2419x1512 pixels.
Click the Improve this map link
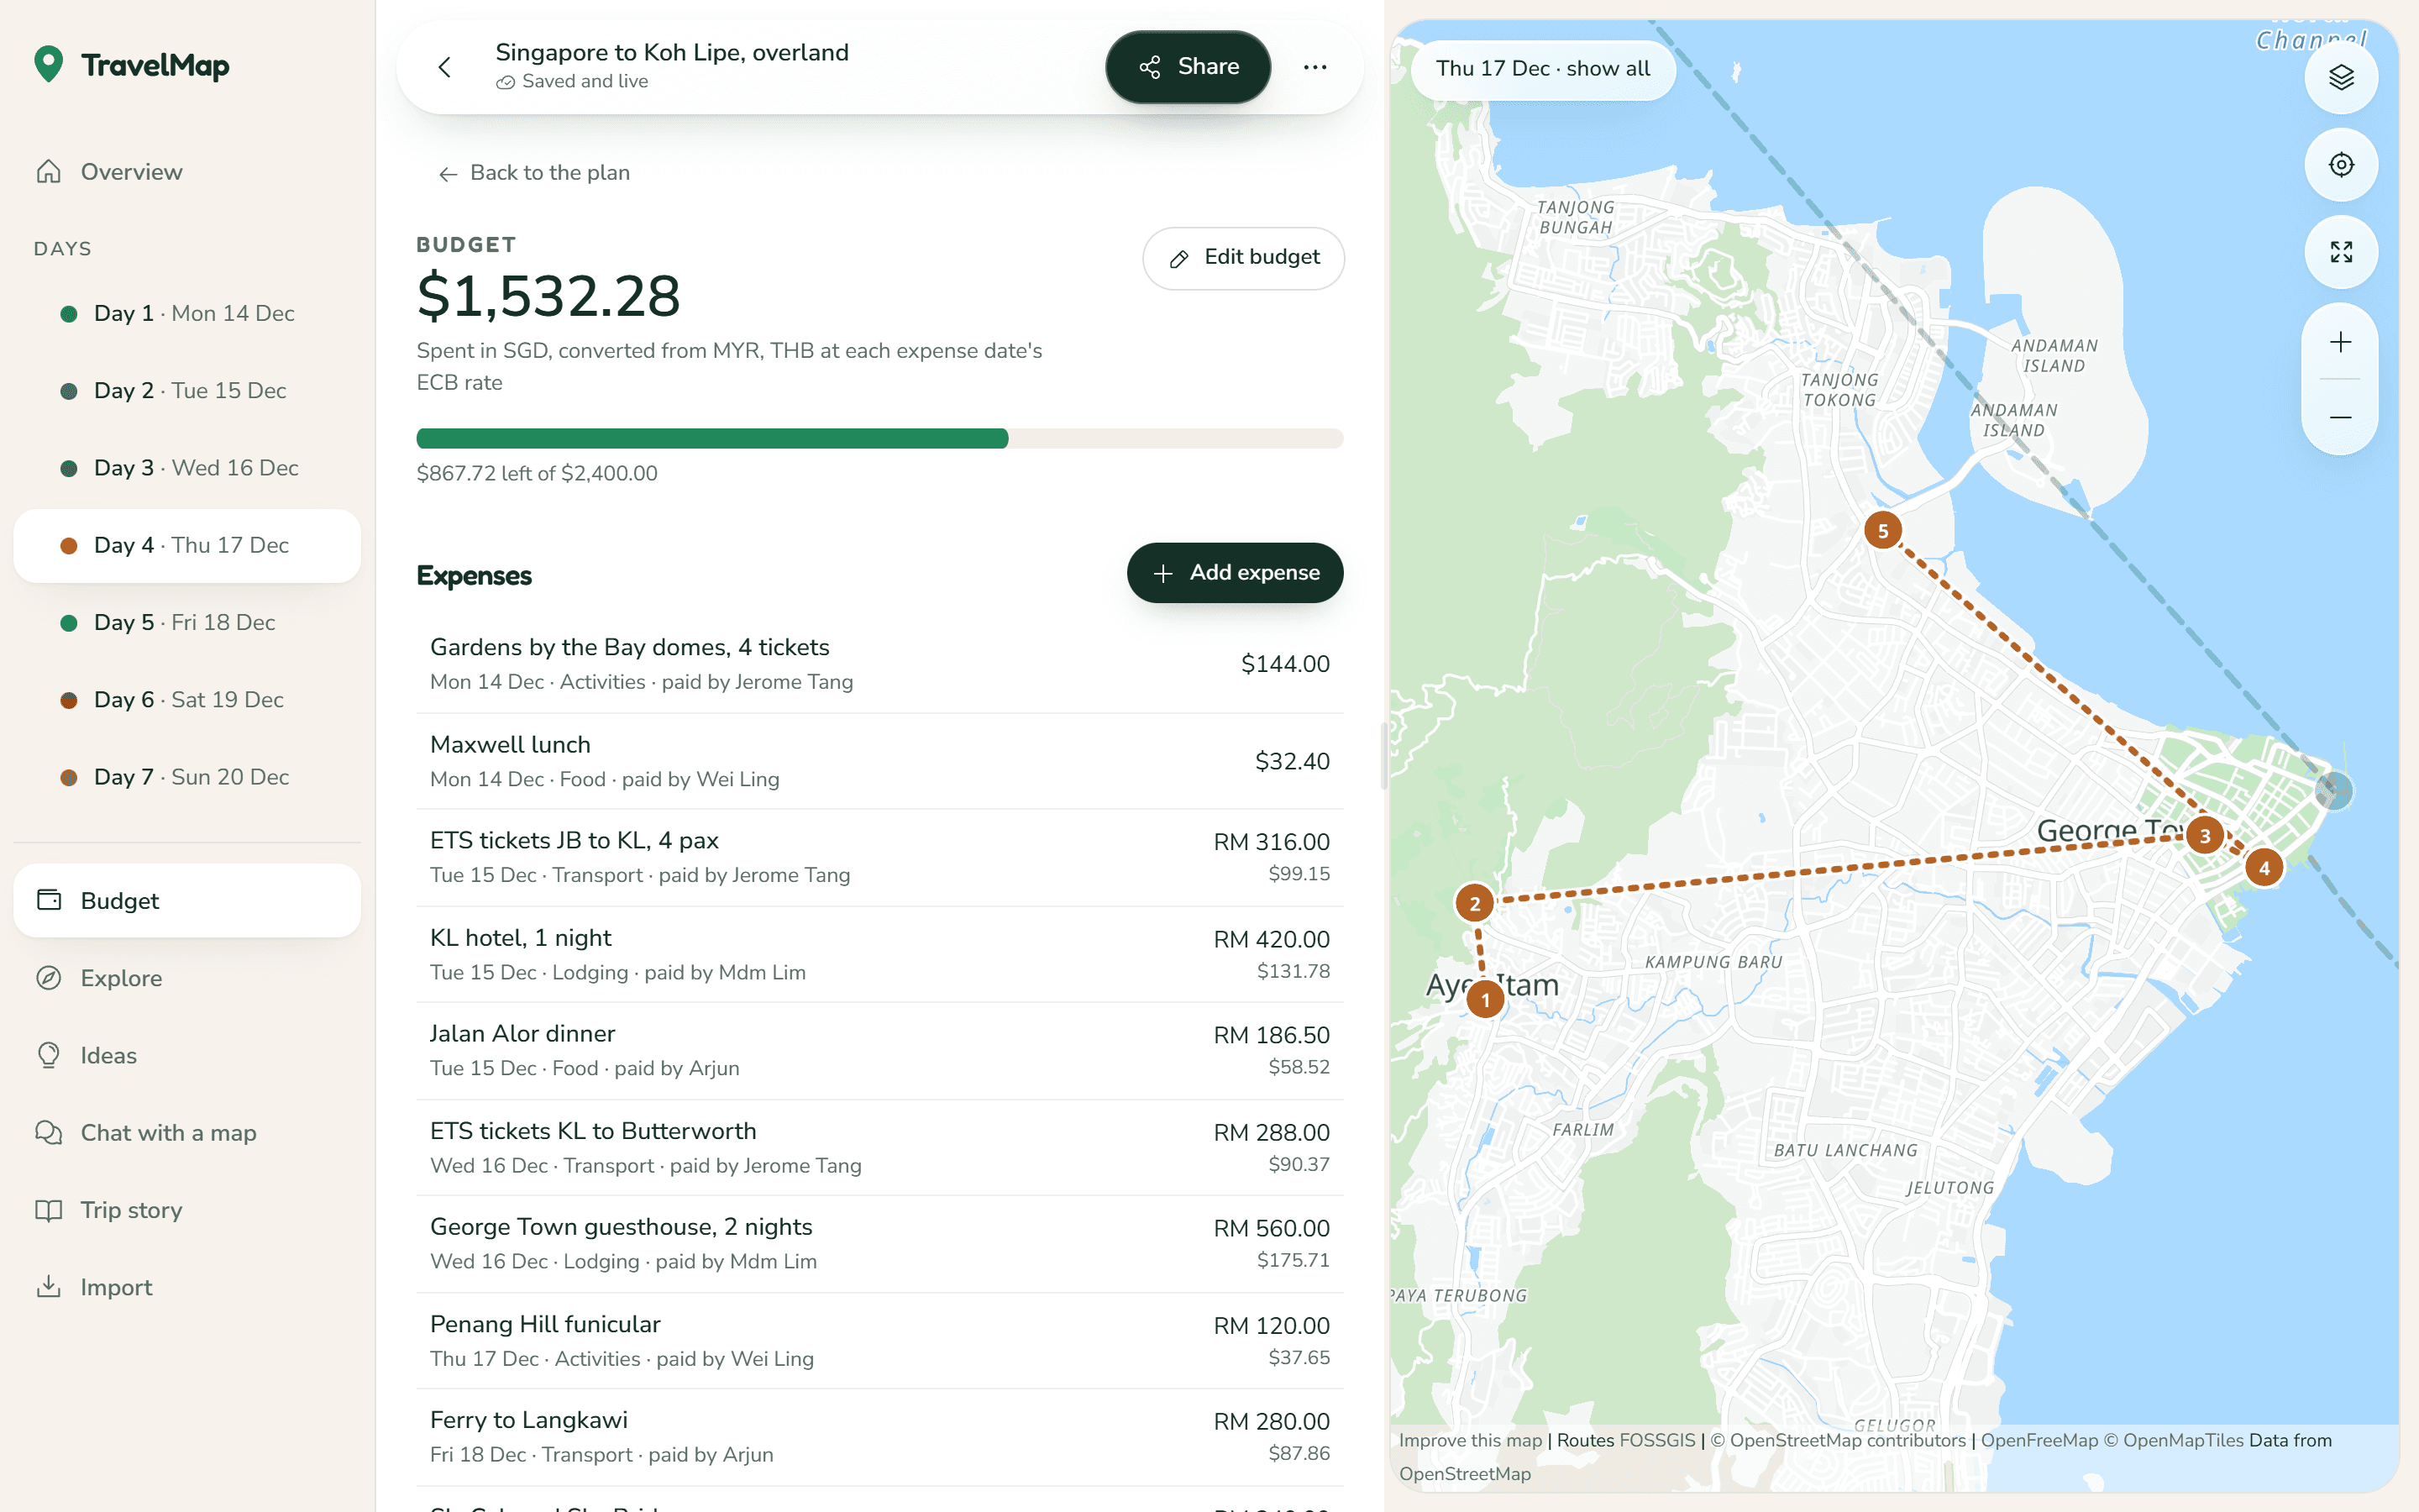tap(1471, 1440)
